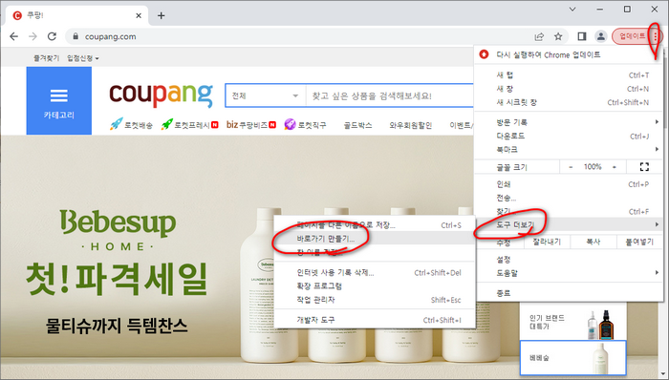Image resolution: width=669 pixels, height=380 pixels.
Task: Click 잘라내기 in the edit row
Action: coord(547,242)
